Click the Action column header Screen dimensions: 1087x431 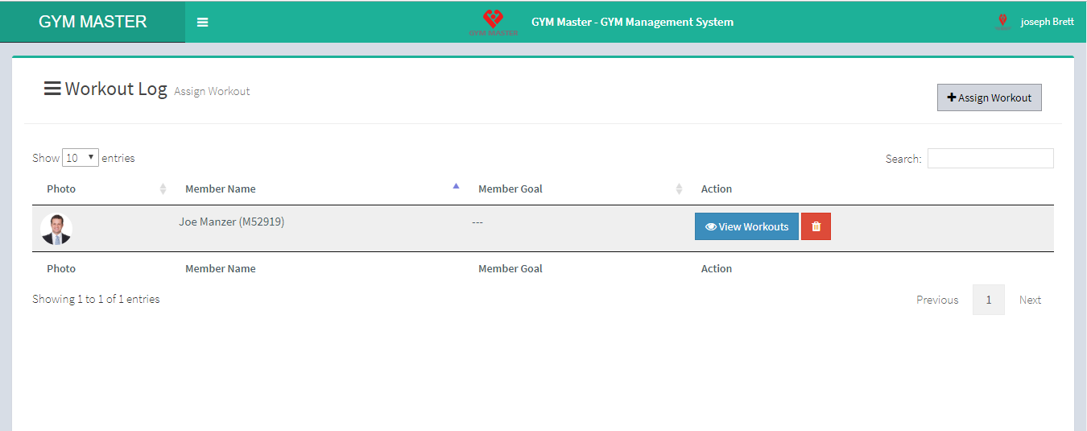point(717,189)
